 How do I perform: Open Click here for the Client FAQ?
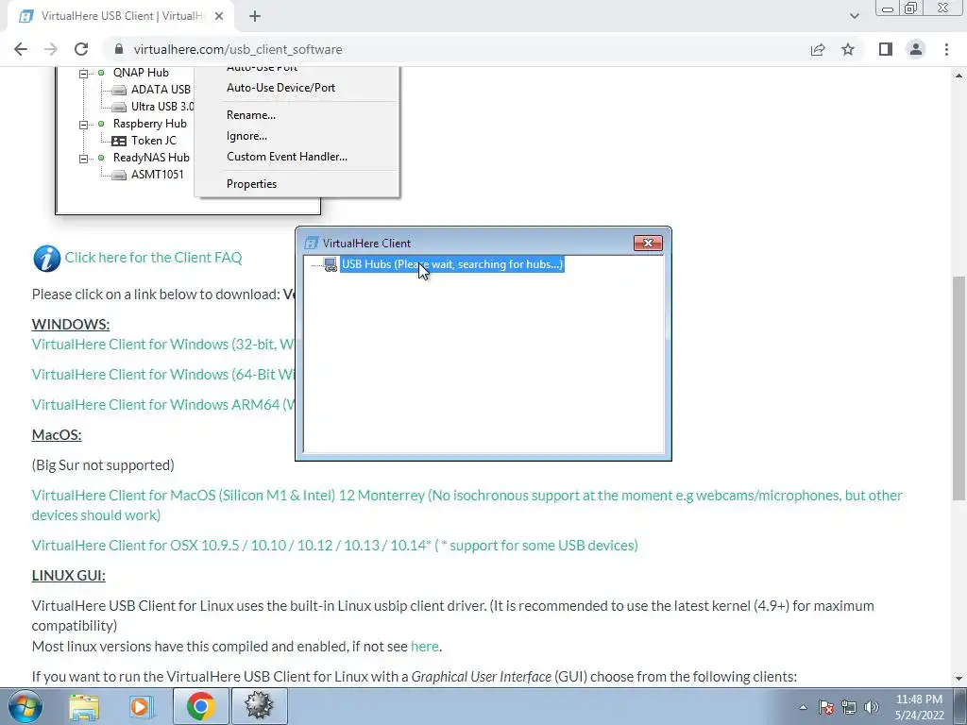click(x=154, y=258)
